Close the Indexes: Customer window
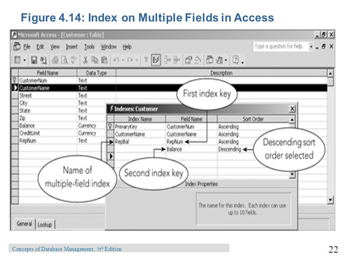This screenshot has width=344, height=258. 292,109
